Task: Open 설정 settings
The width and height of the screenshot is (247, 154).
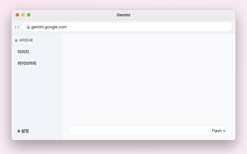Action: click(25, 131)
